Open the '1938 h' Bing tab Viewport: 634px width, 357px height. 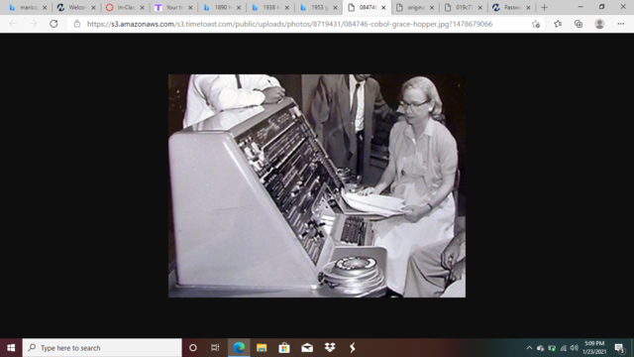click(267, 7)
